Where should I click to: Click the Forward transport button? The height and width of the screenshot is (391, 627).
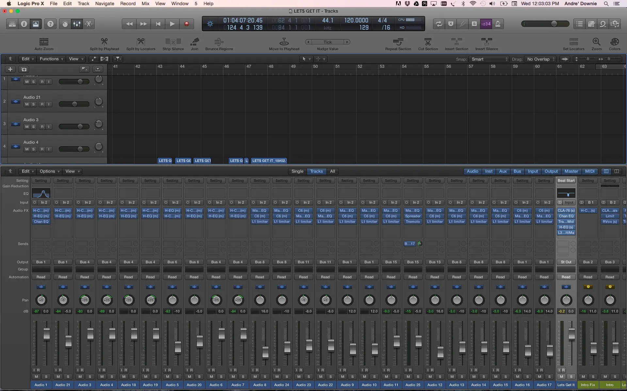click(143, 24)
